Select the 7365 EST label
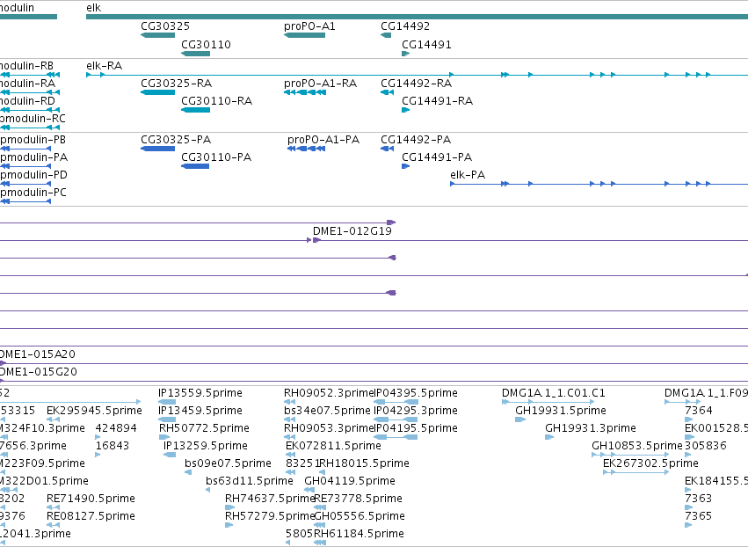This screenshot has width=748, height=547. coord(699,516)
